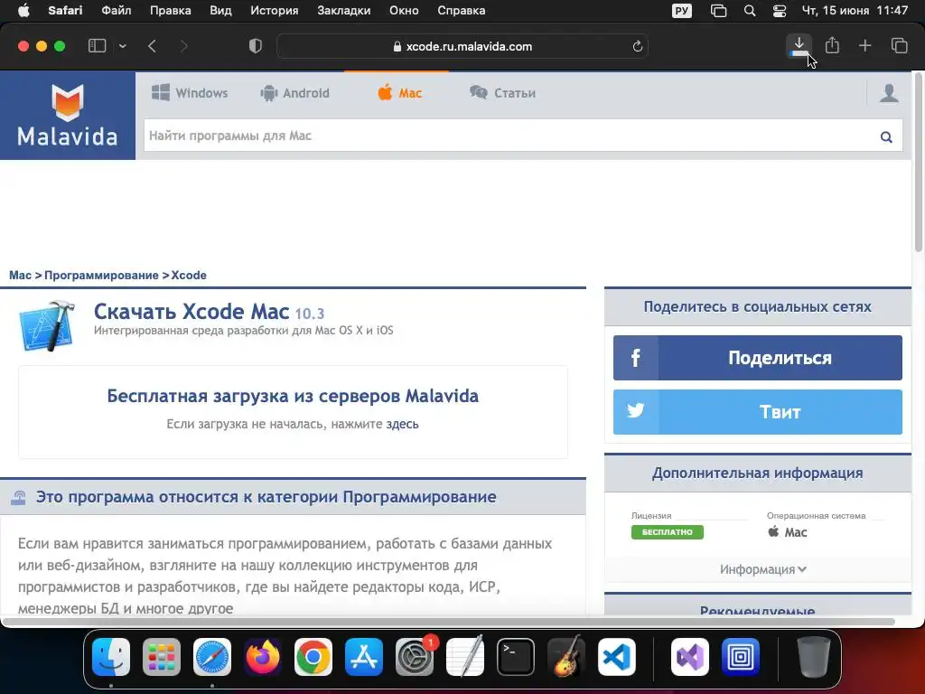
Task: Select the Mac tab
Action: pyautogui.click(x=400, y=93)
